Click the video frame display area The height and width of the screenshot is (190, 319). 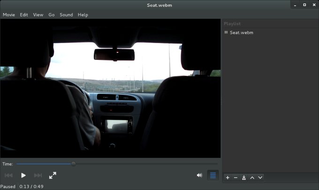110,89
